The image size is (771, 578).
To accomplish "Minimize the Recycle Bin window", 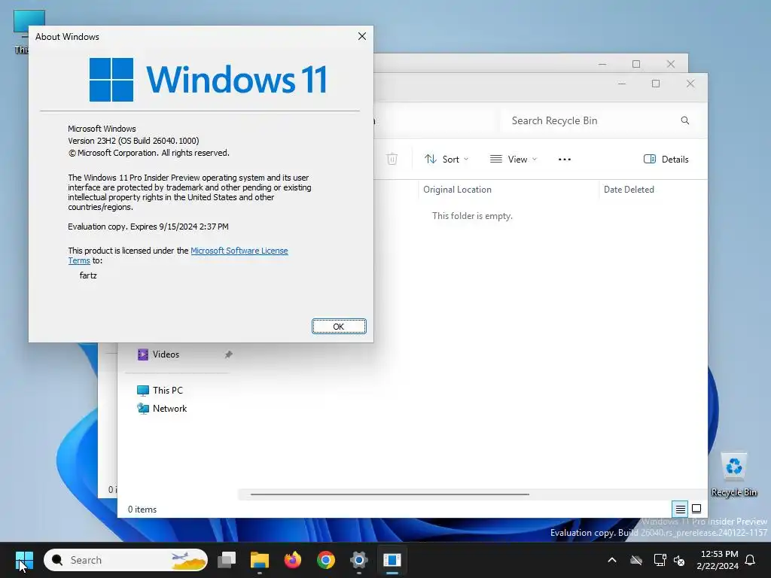I will (x=621, y=84).
